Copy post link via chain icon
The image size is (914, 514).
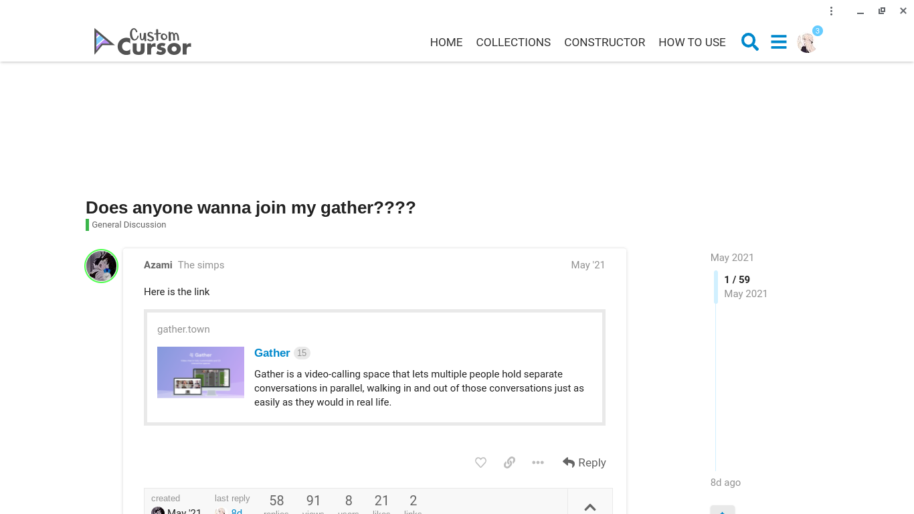click(509, 462)
